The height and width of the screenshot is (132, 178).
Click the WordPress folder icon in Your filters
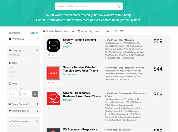click(10, 39)
